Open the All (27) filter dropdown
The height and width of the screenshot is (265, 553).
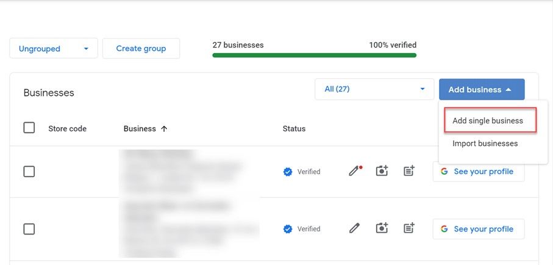(374, 89)
